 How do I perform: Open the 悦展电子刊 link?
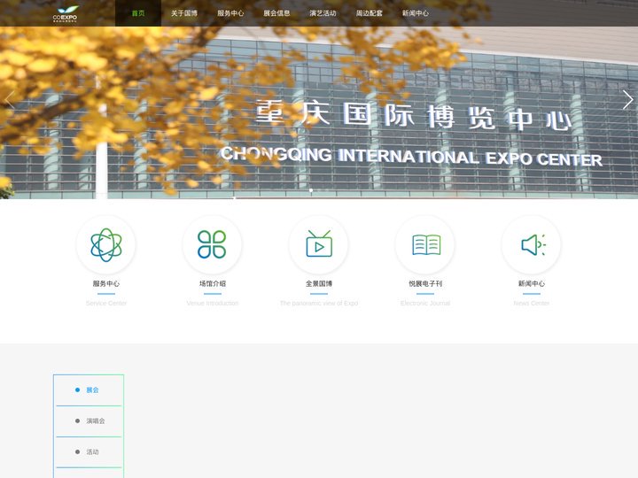[x=425, y=283]
